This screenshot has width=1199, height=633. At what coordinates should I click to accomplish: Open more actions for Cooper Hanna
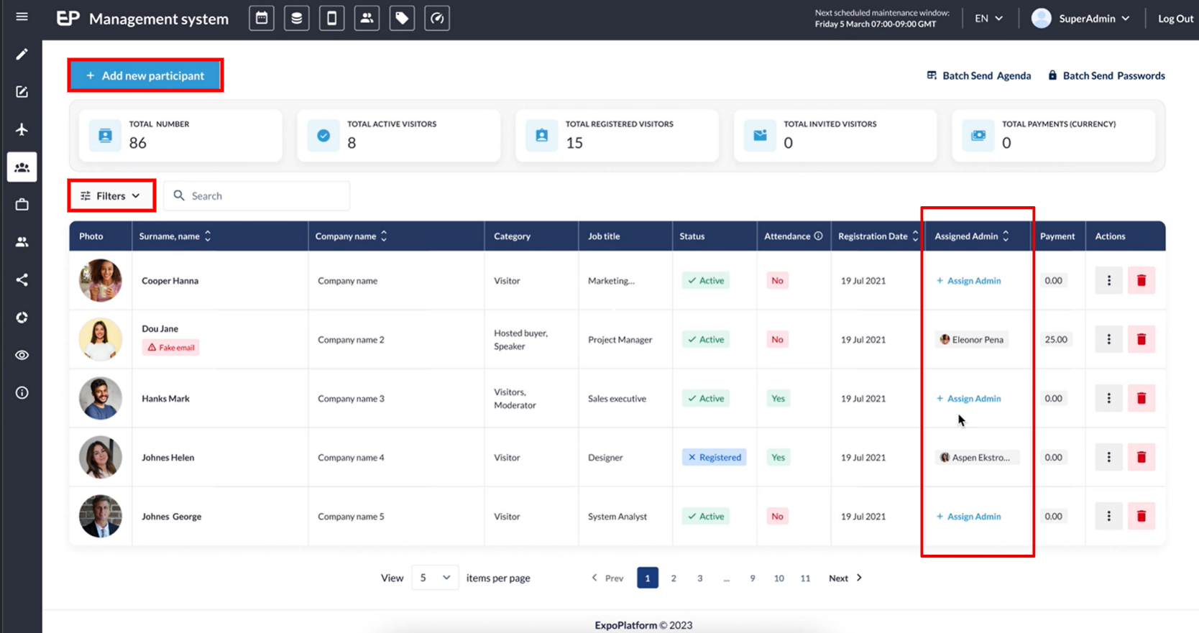[1108, 280]
